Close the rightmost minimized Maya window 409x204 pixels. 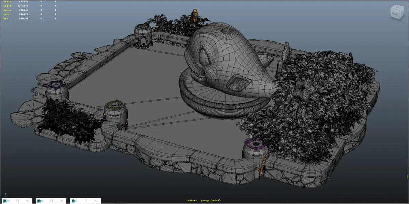pyautogui.click(x=95, y=201)
